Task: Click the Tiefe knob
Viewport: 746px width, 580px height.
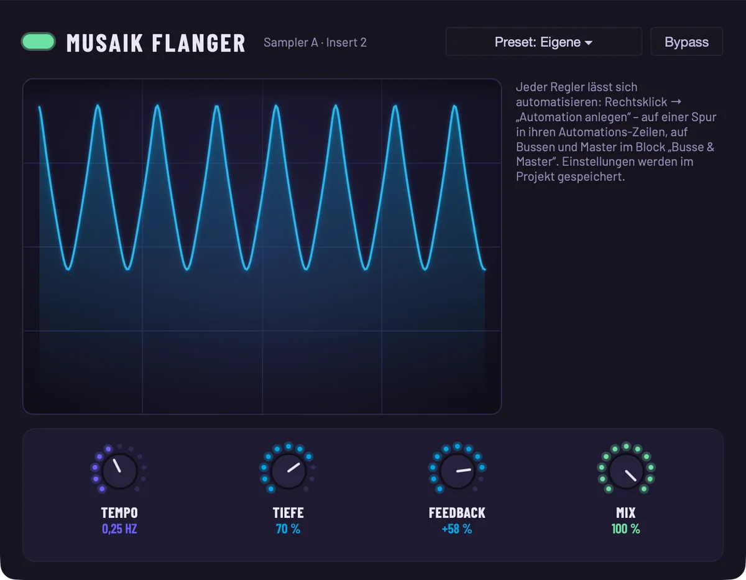Action: point(288,471)
